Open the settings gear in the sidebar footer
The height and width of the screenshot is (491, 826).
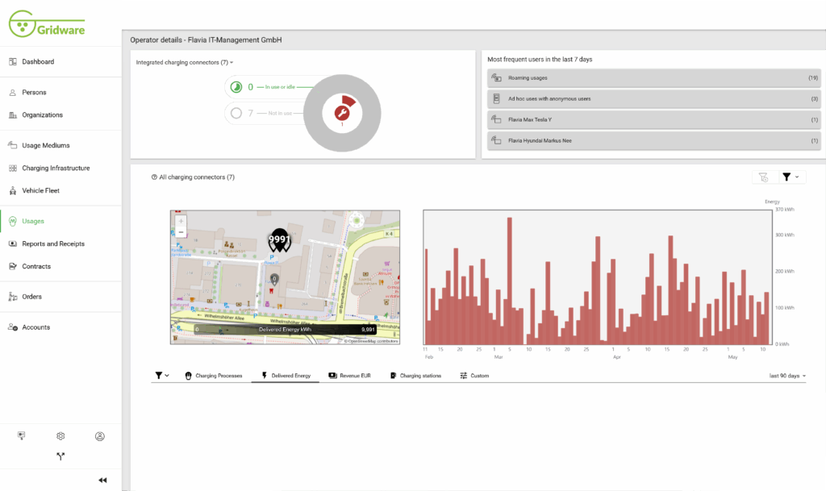60,436
